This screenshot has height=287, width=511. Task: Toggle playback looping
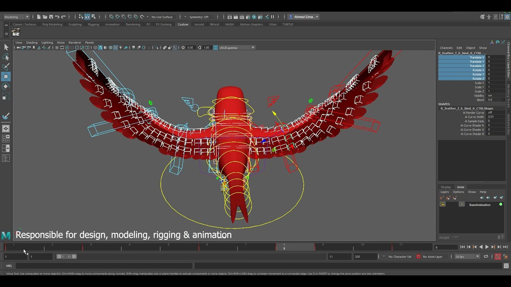[486, 257]
